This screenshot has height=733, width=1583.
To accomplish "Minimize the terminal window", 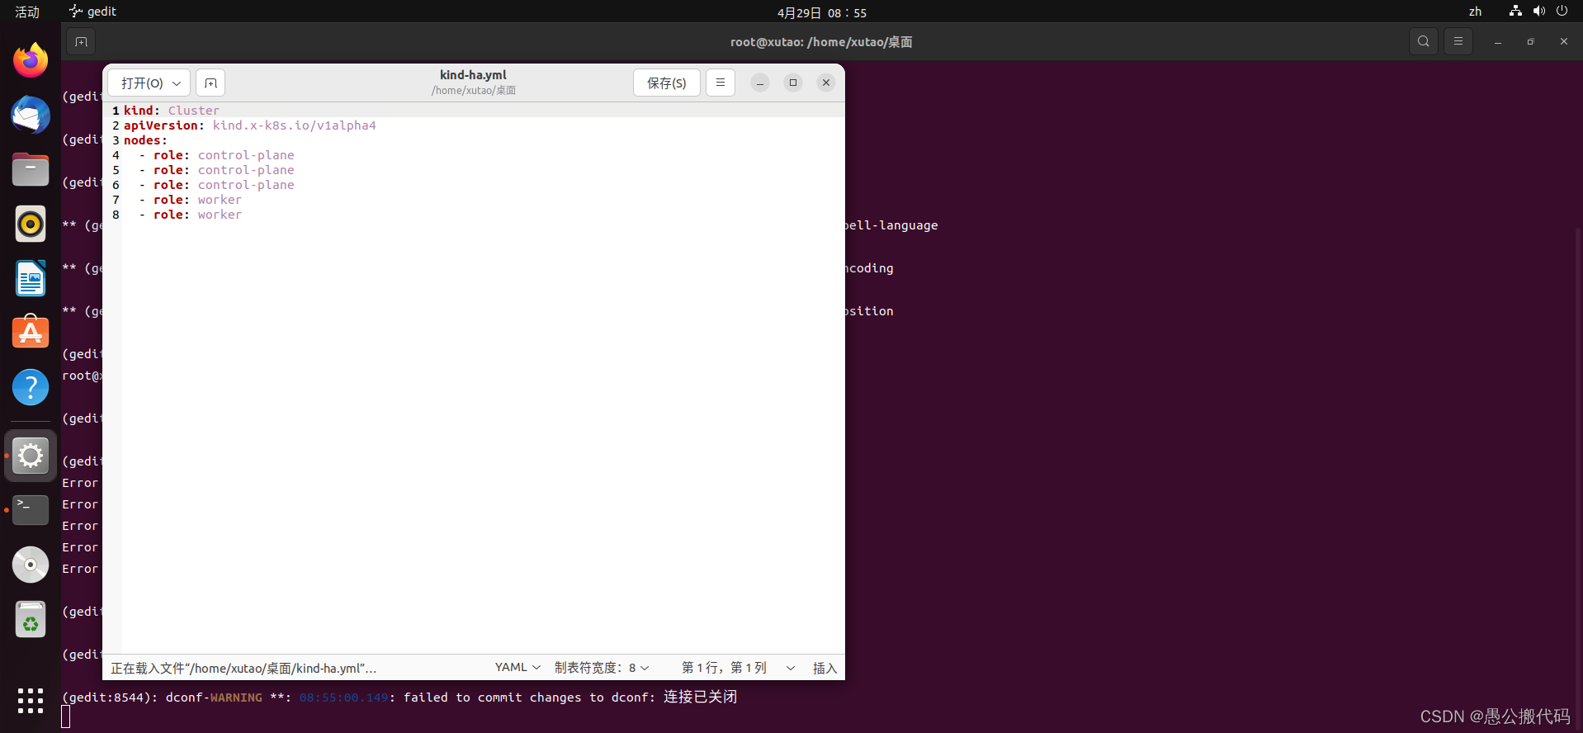I will pyautogui.click(x=1498, y=41).
